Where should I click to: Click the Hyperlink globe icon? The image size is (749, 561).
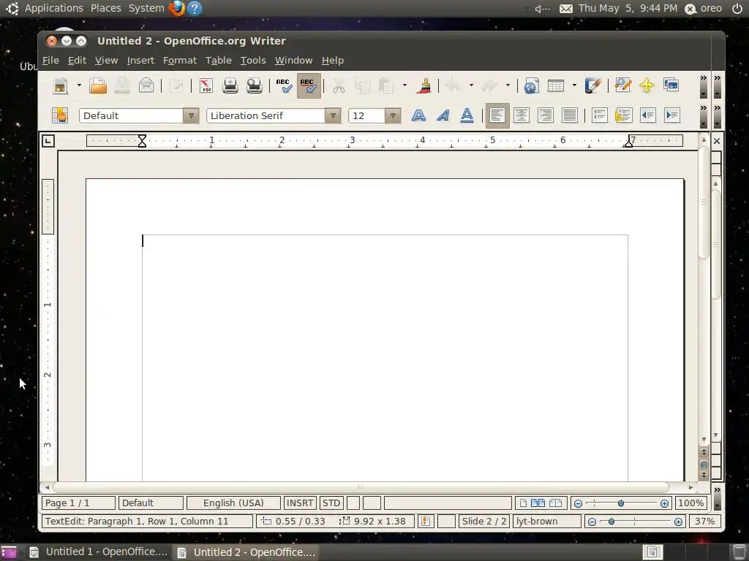point(531,86)
